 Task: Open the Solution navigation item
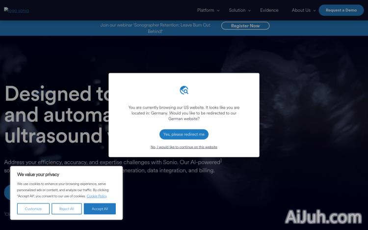237,10
